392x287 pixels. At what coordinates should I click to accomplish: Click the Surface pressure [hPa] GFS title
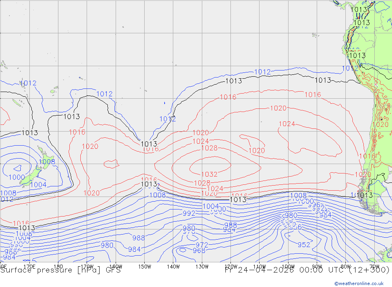point(60,270)
